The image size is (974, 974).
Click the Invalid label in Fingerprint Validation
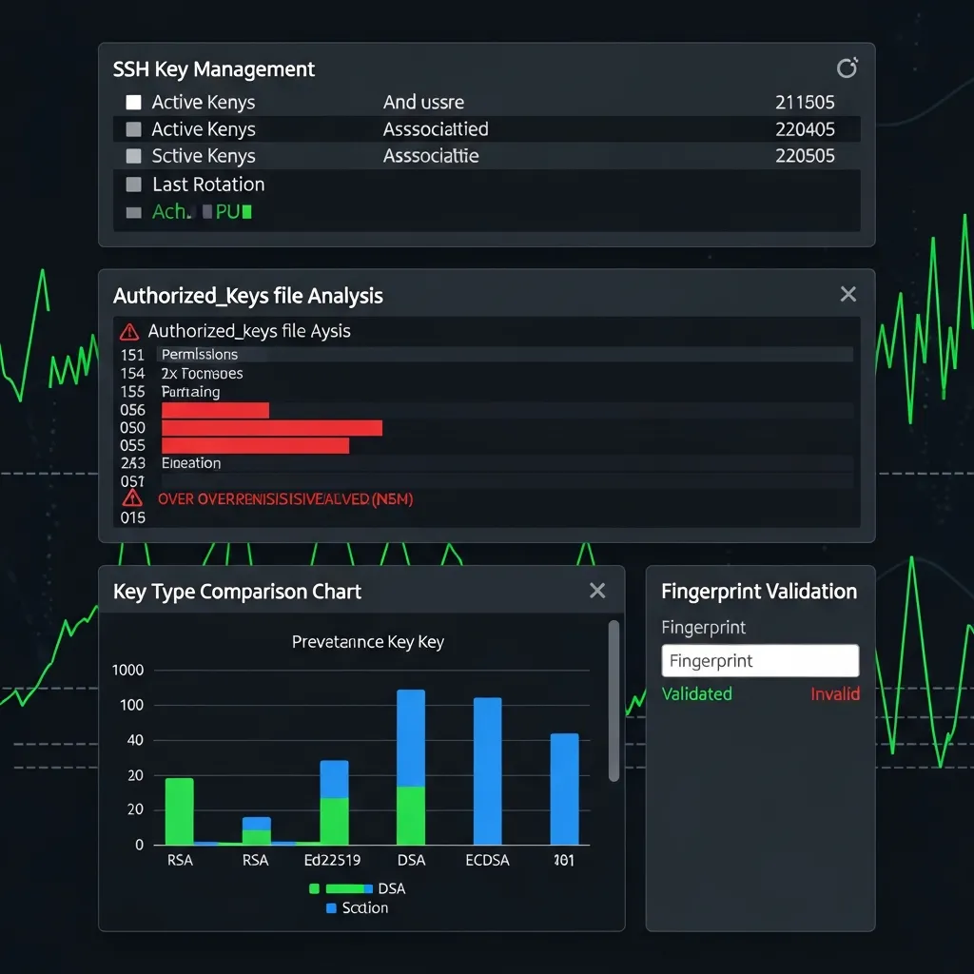(835, 694)
